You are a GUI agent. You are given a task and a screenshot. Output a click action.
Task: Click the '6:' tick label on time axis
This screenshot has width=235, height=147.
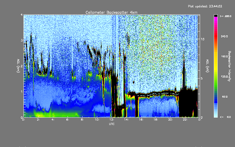point(68,120)
